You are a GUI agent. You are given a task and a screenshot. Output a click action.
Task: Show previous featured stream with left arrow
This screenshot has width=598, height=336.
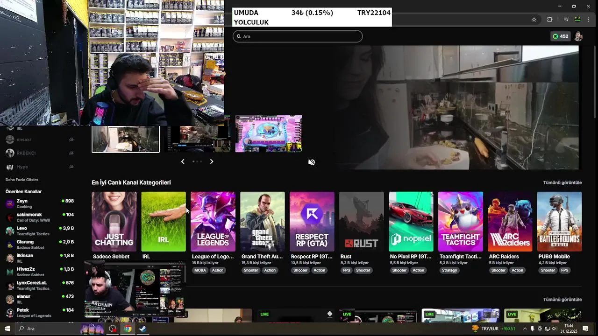[x=183, y=161]
